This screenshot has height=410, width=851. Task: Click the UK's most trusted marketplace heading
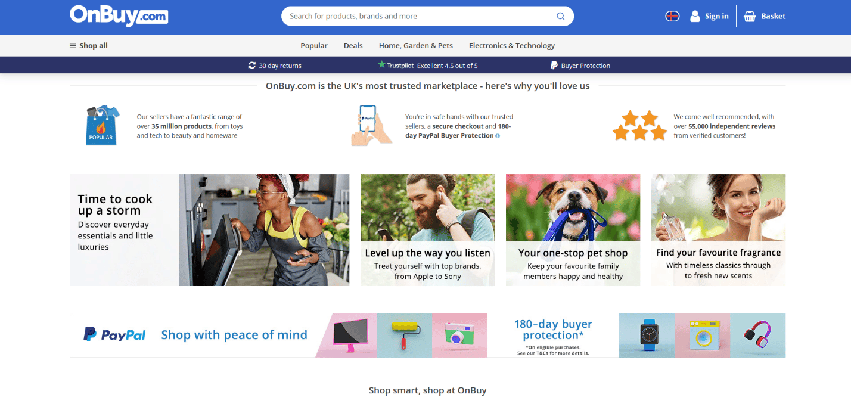click(x=427, y=86)
